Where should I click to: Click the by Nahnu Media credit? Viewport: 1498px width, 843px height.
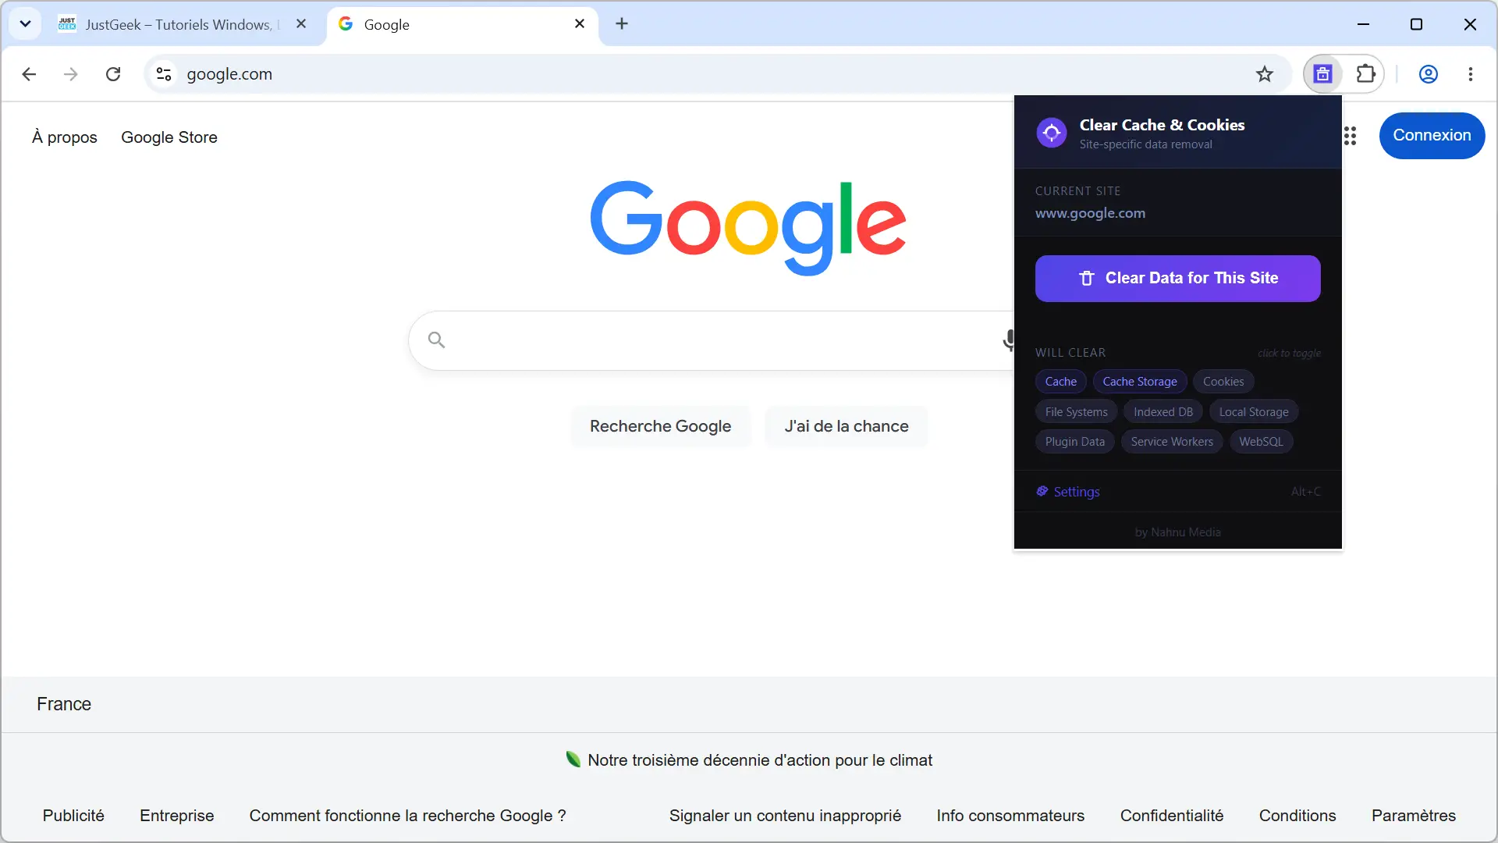pos(1177,532)
